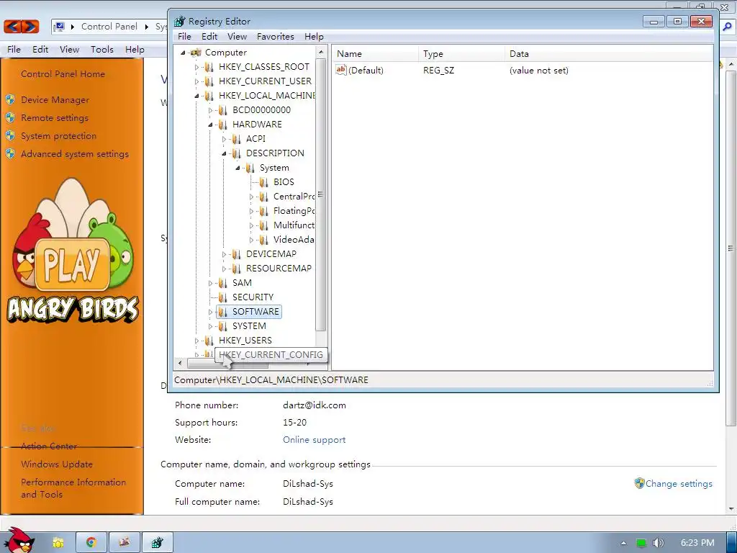Screen dimensions: 737x553
Task: Select the Multifunct tree key
Action: [294, 225]
